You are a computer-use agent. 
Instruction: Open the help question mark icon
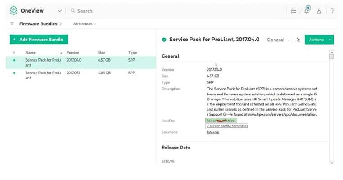(332, 11)
